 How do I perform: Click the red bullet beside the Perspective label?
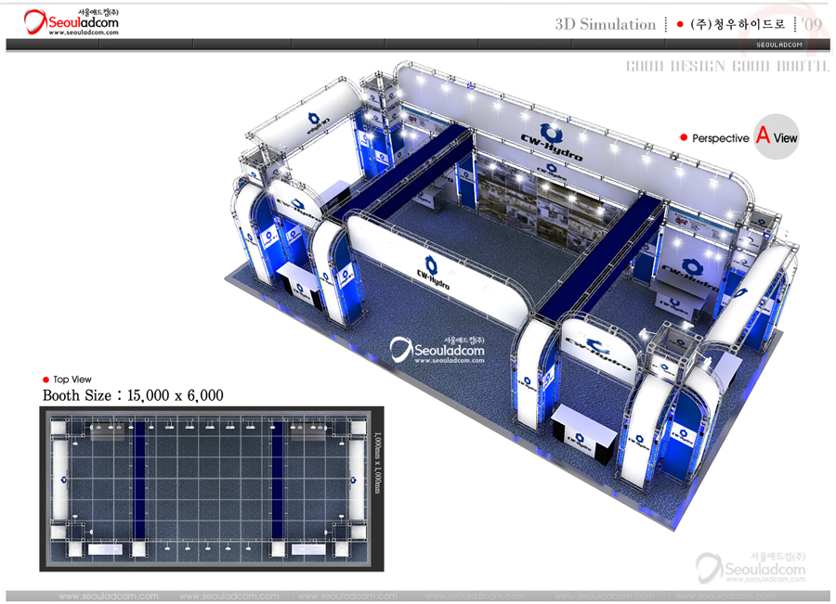point(685,137)
